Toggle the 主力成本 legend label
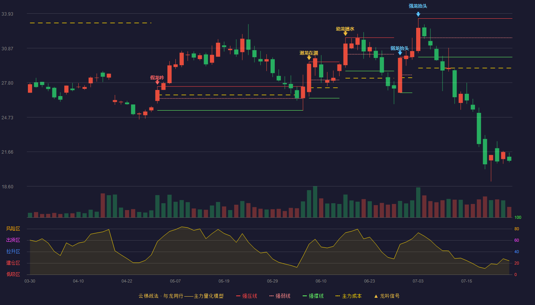This screenshot has width=535, height=305. point(352,296)
